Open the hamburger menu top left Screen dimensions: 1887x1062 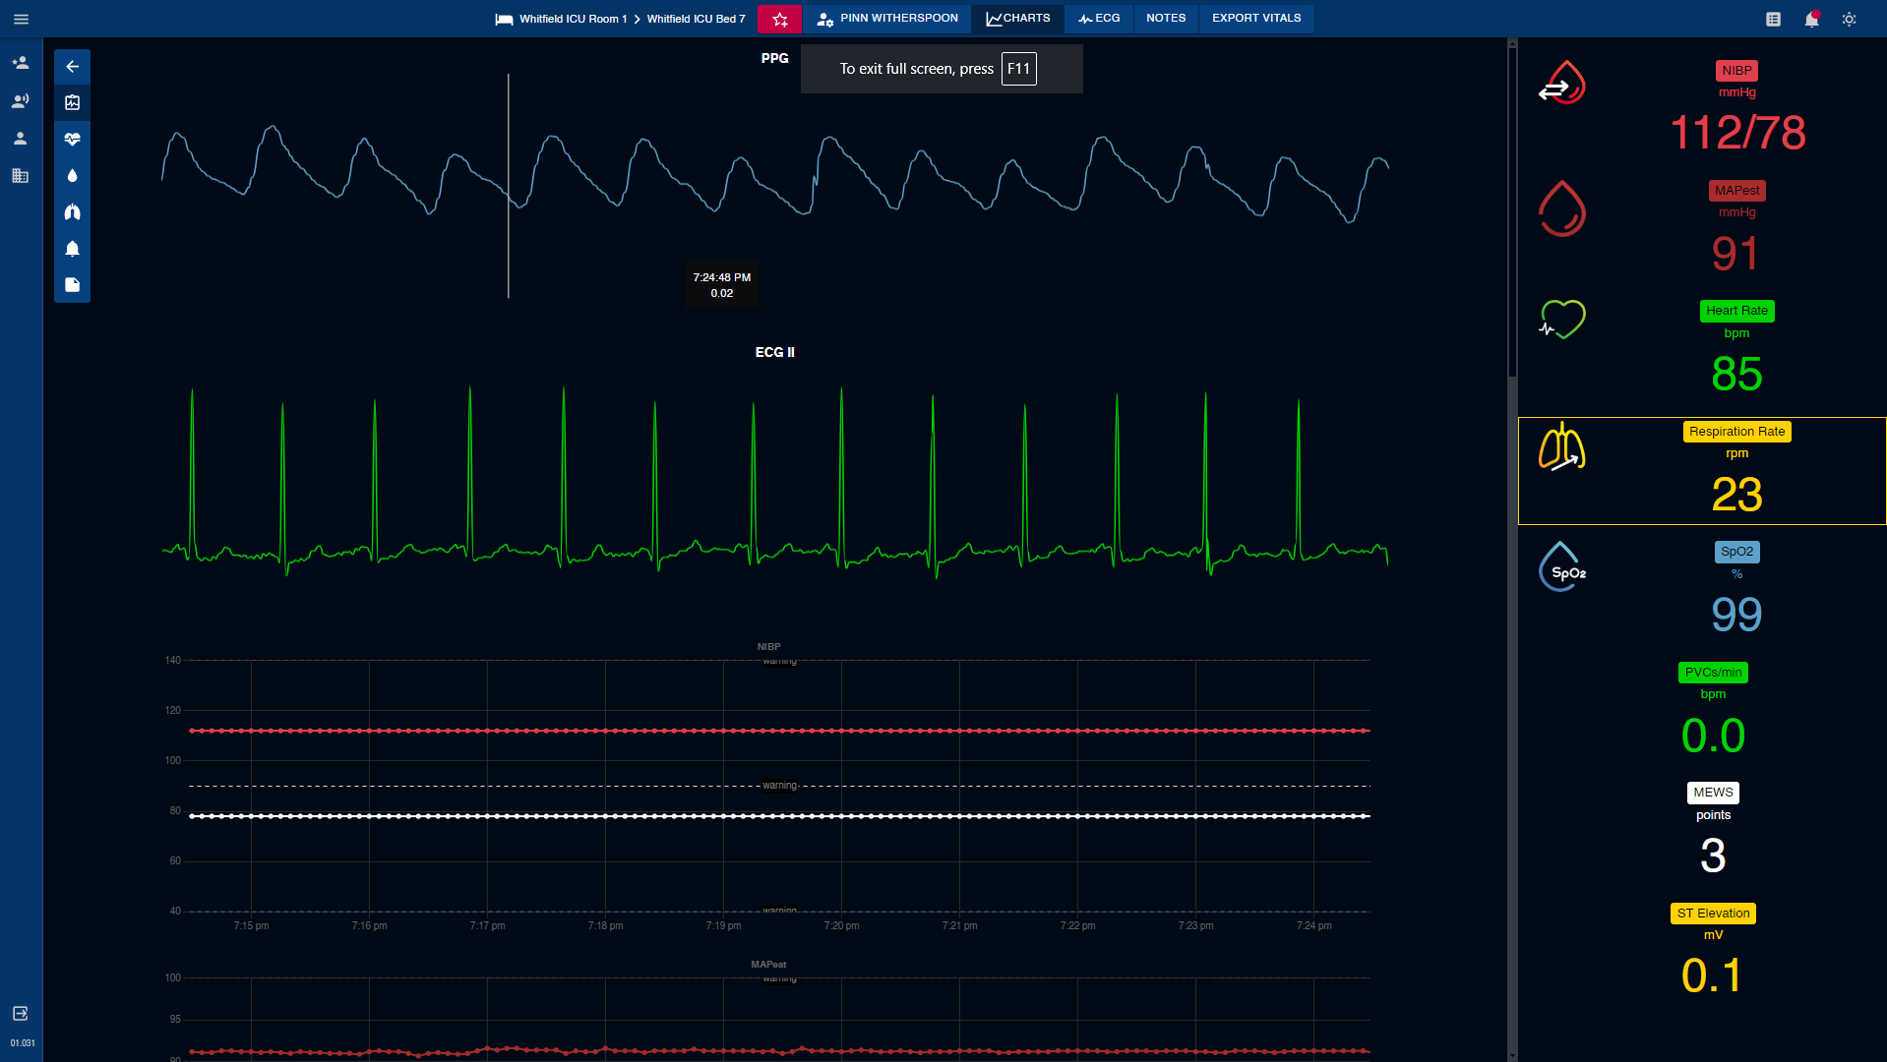(x=20, y=19)
